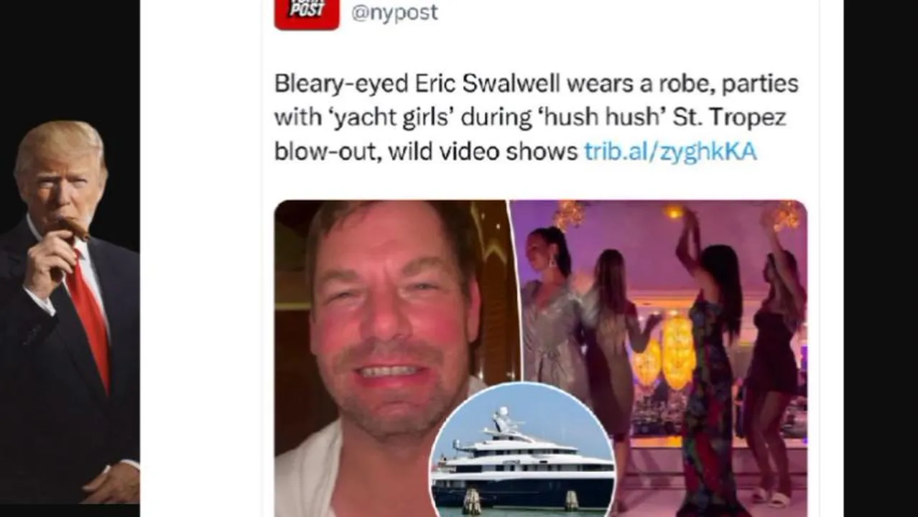Click the cigar in the left sidebar image
The height and width of the screenshot is (517, 918).
coord(73,228)
